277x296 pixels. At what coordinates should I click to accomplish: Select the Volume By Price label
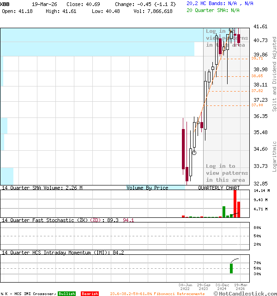pos(147,188)
